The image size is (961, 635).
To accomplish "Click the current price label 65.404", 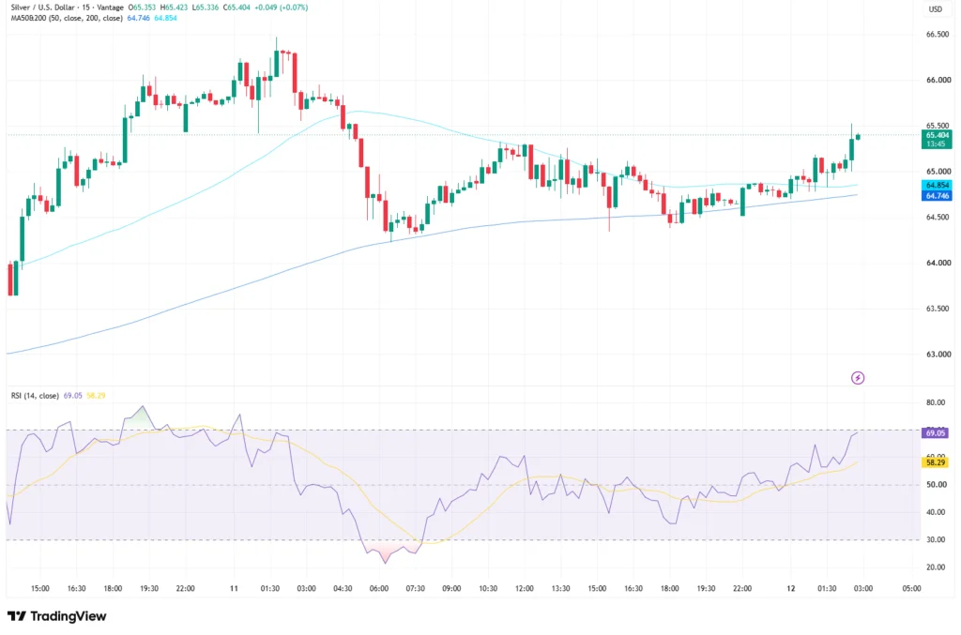I will [x=938, y=135].
